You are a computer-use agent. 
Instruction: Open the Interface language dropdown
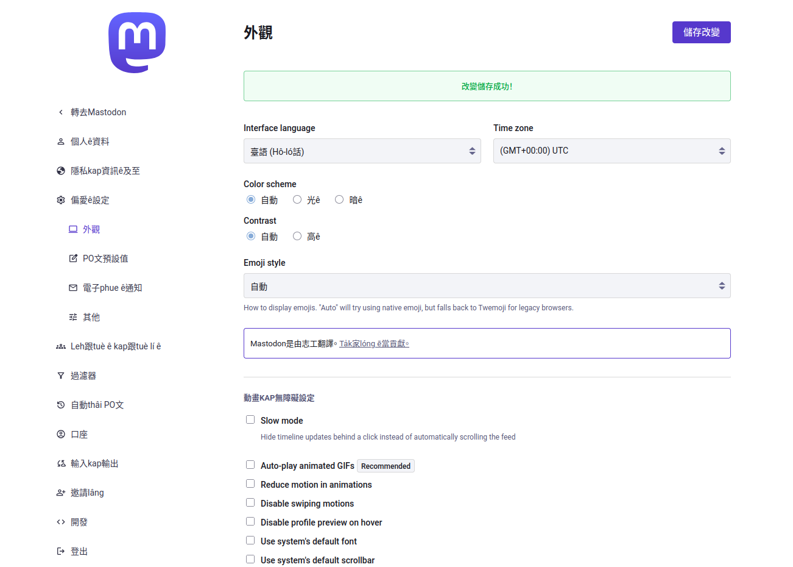click(x=362, y=151)
